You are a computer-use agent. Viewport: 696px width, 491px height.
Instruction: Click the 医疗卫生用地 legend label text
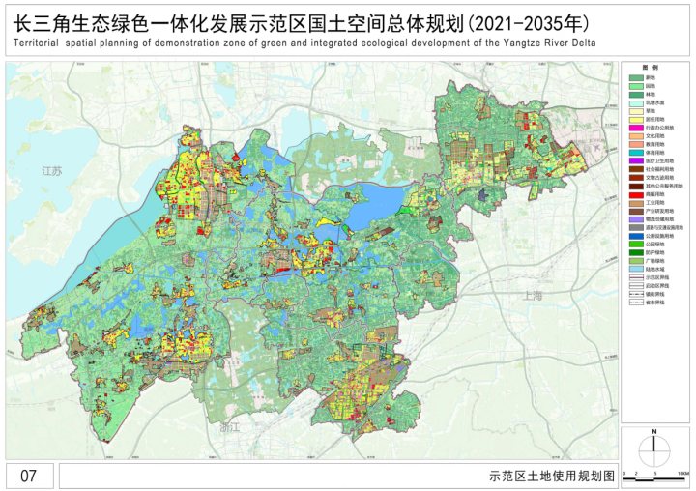(659, 161)
